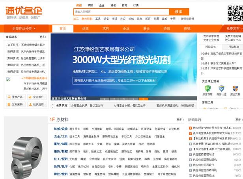Open 更多 beside 1F 原材料
Image resolution: width=243 pixels, height=179 pixels.
[180, 120]
